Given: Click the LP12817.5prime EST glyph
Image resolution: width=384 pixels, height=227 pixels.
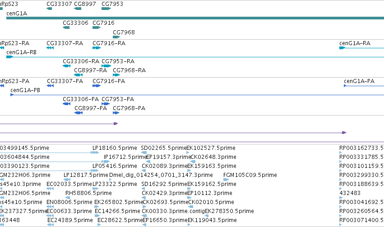Looking at the screenshot, I should (67, 180).
